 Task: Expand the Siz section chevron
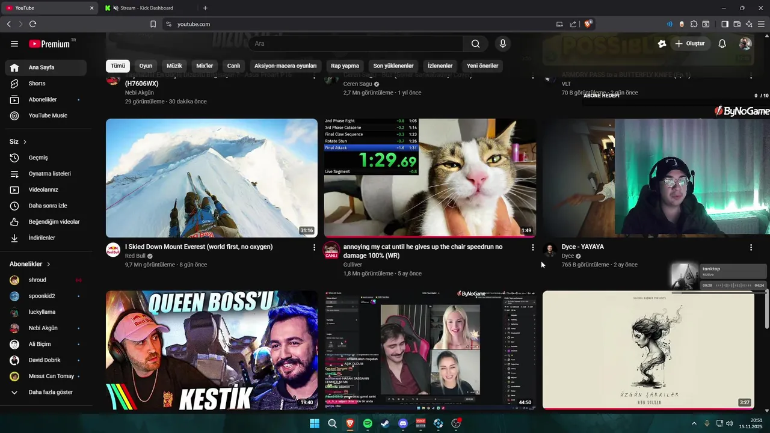tap(25, 142)
